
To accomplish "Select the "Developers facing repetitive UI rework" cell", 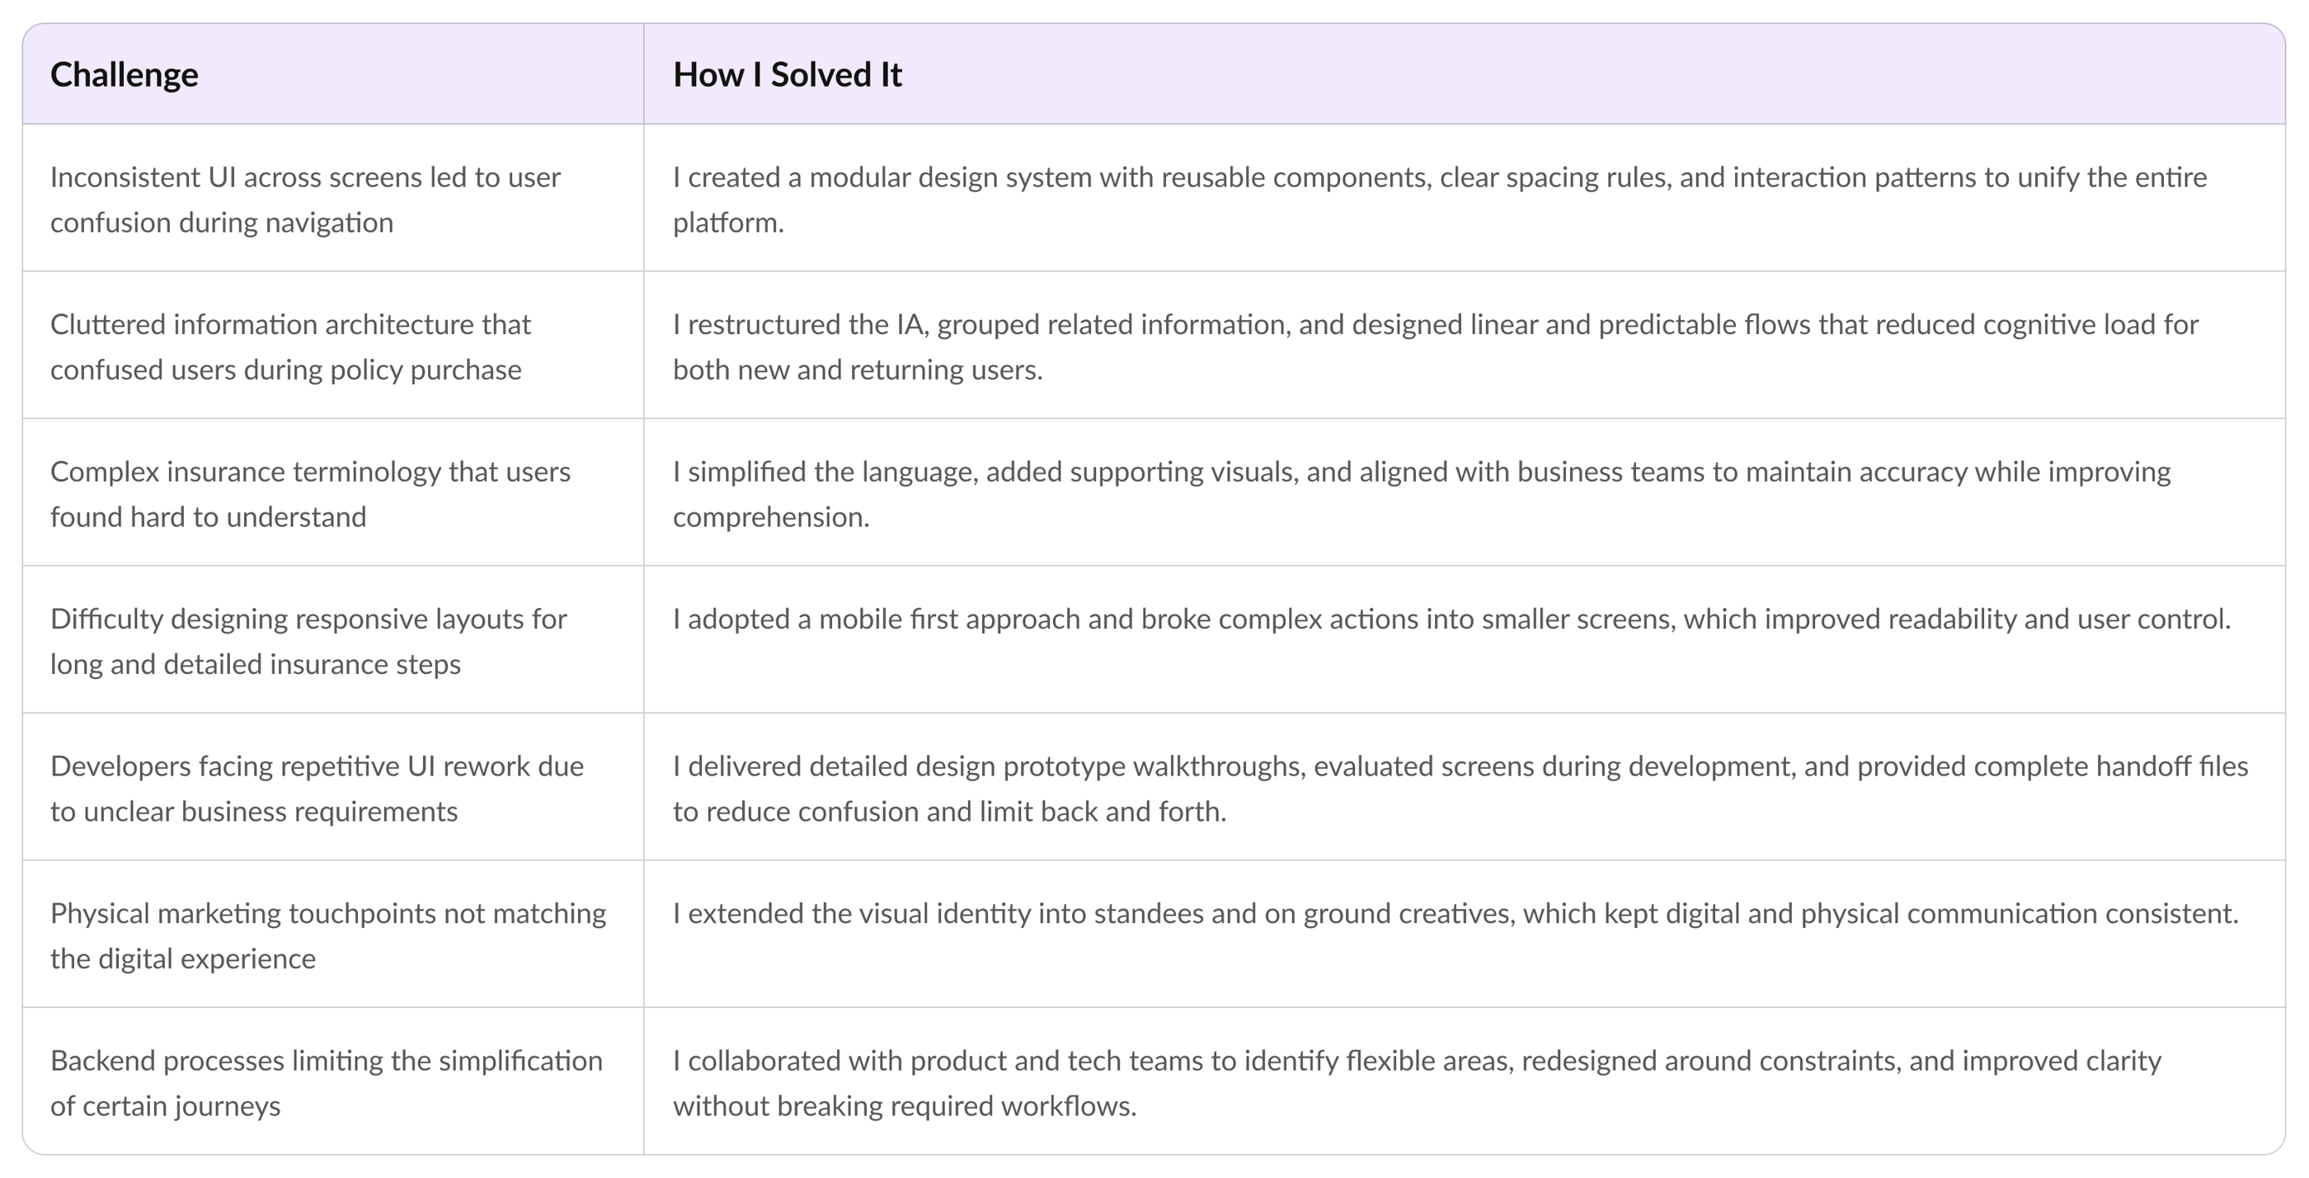I will tap(317, 788).
